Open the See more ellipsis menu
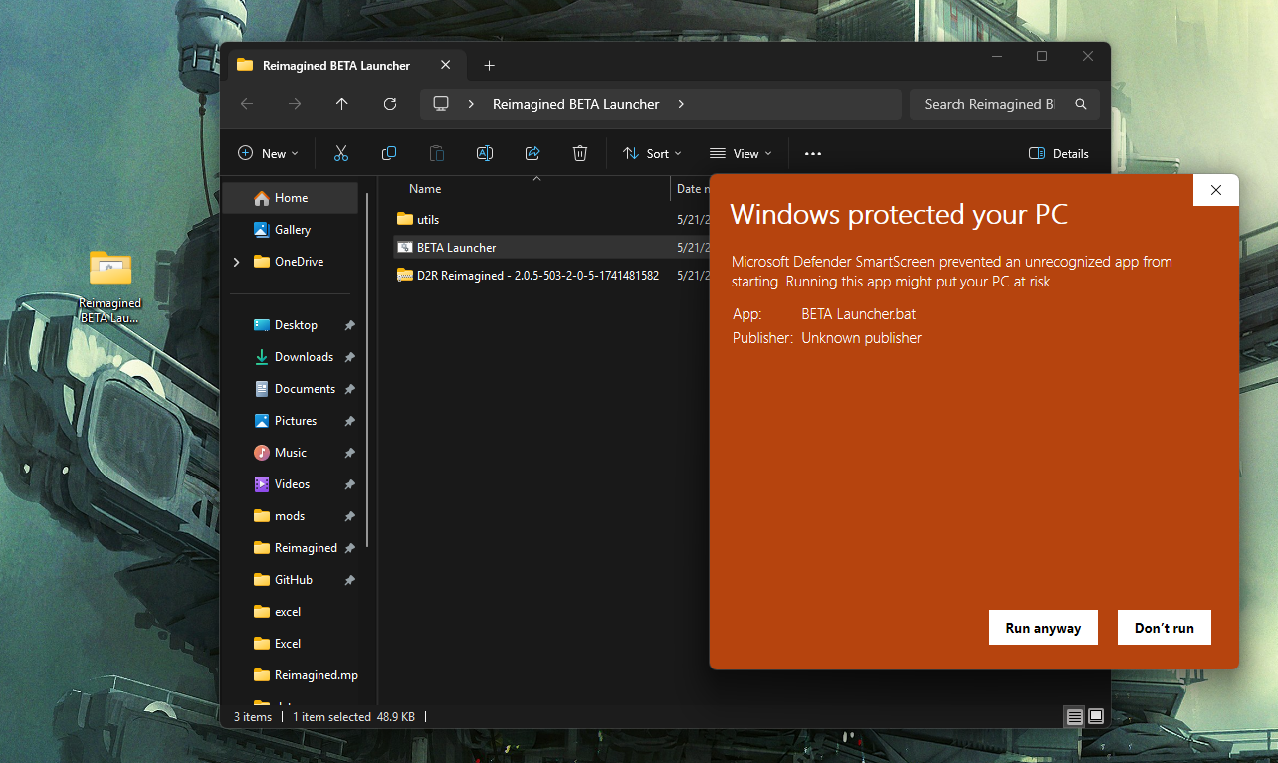Screen dimensions: 1278x763 [813, 153]
